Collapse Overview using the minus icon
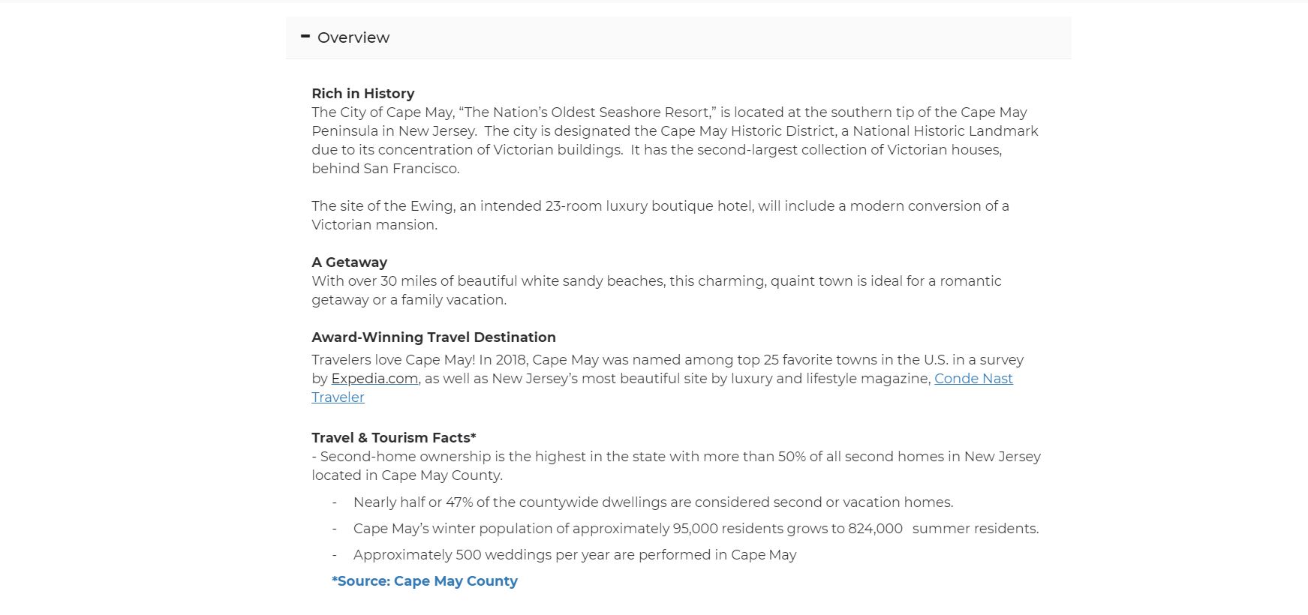 (305, 36)
